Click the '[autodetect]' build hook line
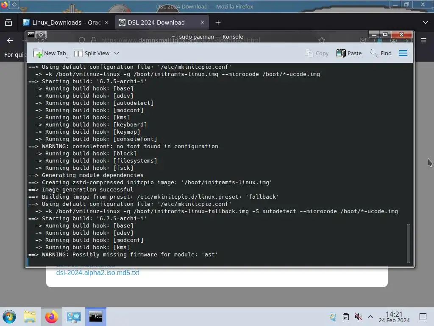The image size is (434, 326). click(x=95, y=103)
